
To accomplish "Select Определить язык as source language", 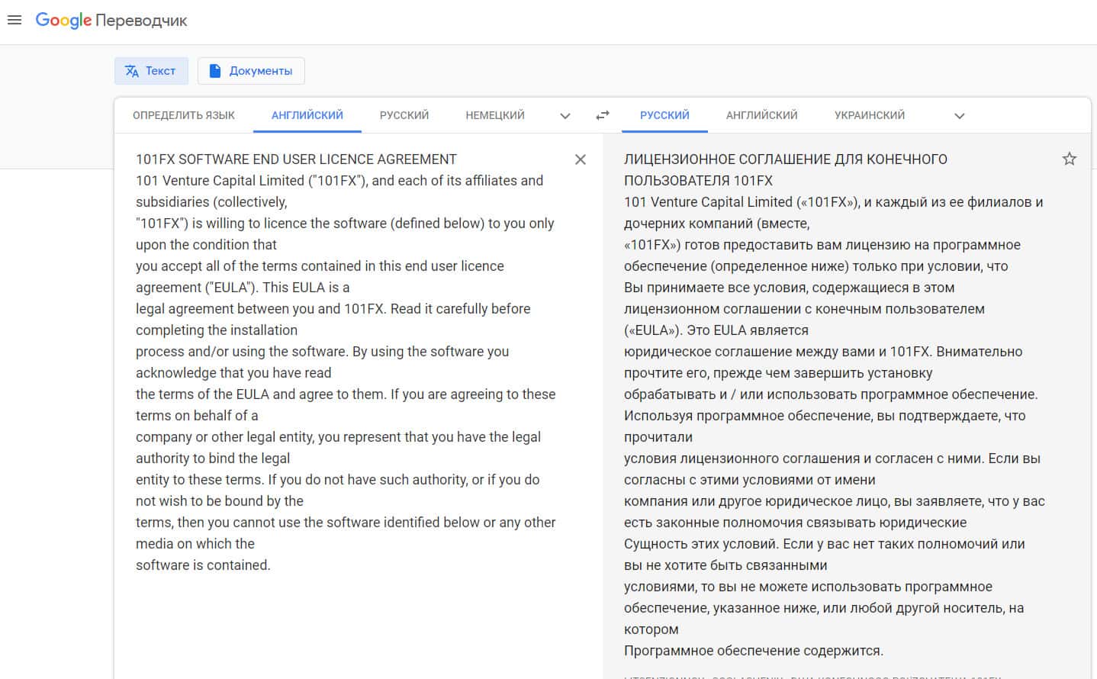I will pyautogui.click(x=184, y=115).
